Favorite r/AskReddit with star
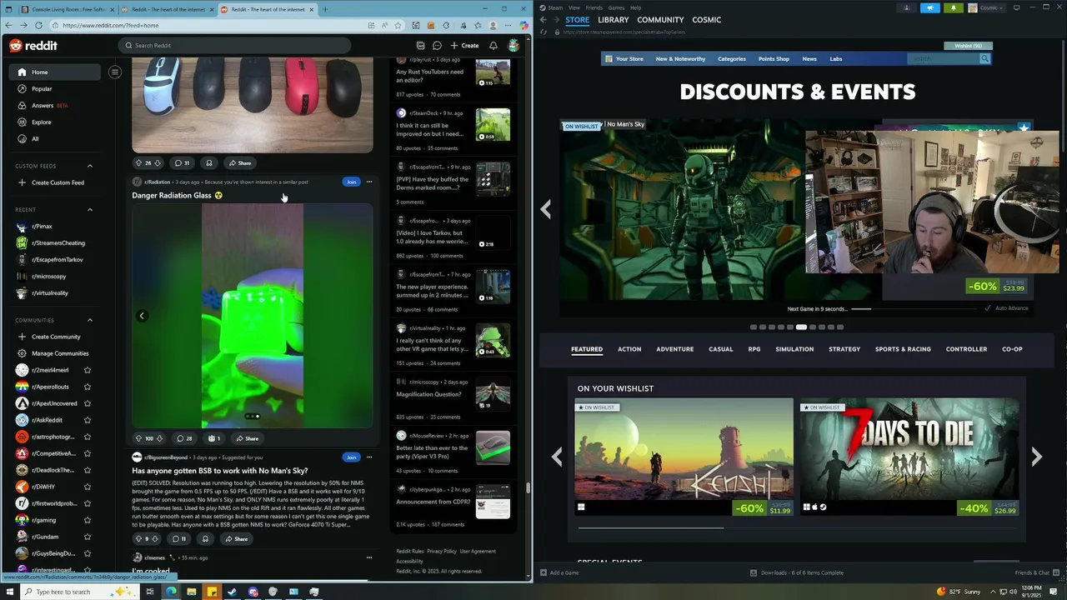 (x=87, y=420)
